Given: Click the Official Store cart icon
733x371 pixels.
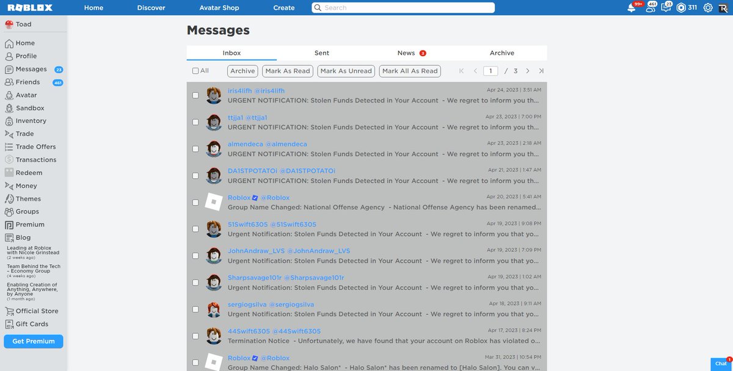Looking at the screenshot, I should point(9,311).
